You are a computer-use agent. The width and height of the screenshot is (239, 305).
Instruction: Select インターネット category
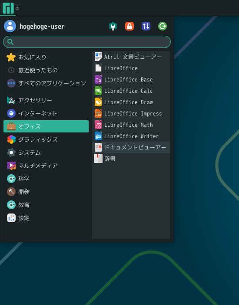[x=46, y=113]
